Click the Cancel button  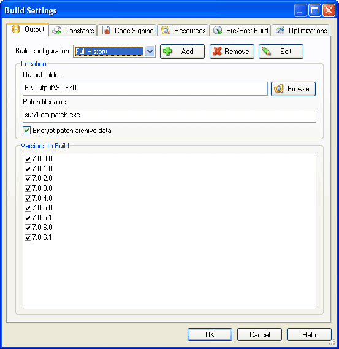point(259,334)
